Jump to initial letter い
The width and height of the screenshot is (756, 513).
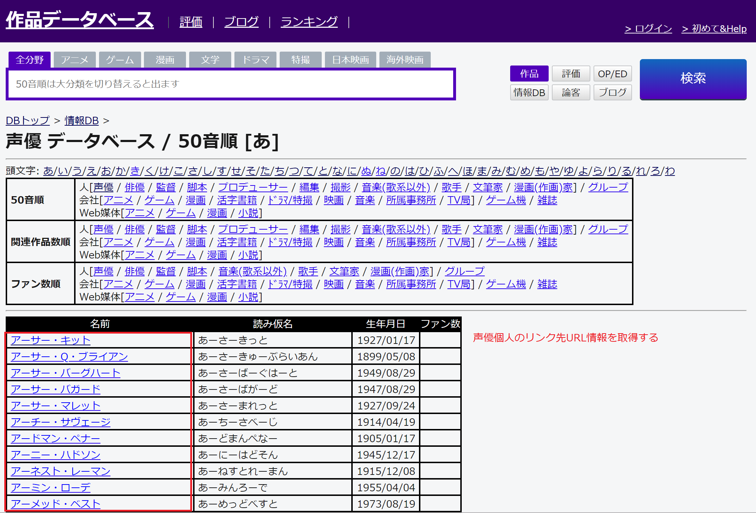[63, 171]
